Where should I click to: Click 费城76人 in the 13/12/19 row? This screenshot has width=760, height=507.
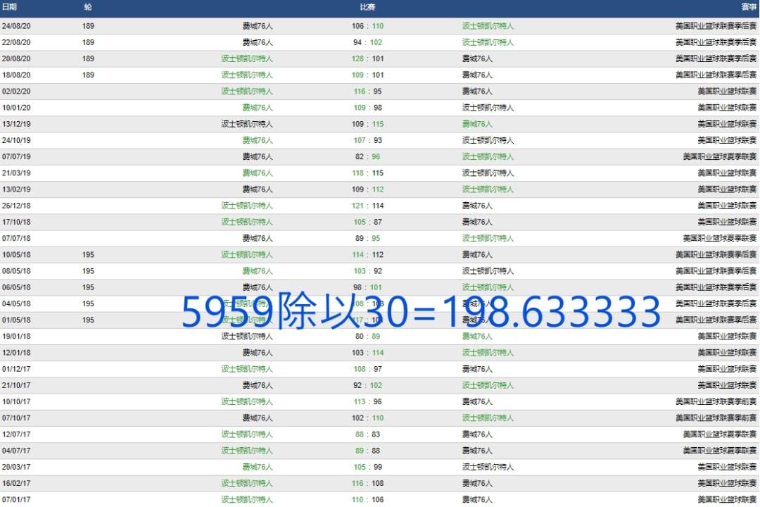coord(477,124)
